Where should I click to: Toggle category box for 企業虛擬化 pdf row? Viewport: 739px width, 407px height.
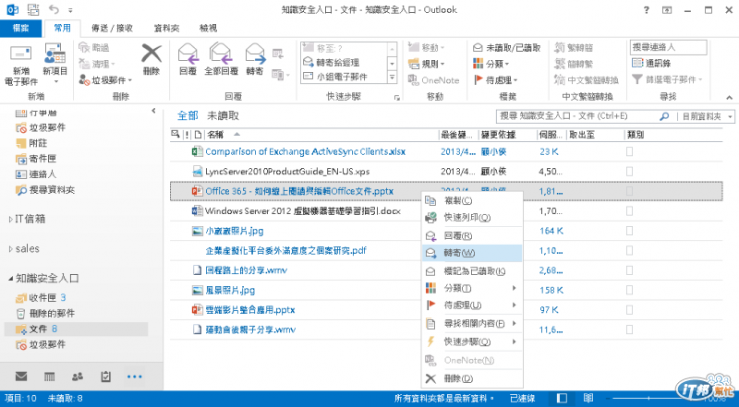point(629,251)
